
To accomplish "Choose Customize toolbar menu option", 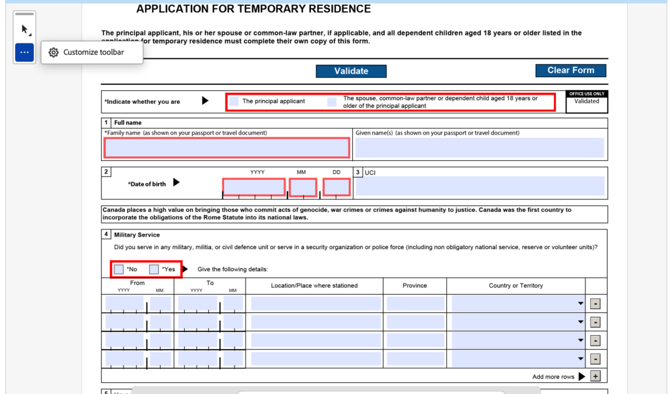I will [93, 52].
